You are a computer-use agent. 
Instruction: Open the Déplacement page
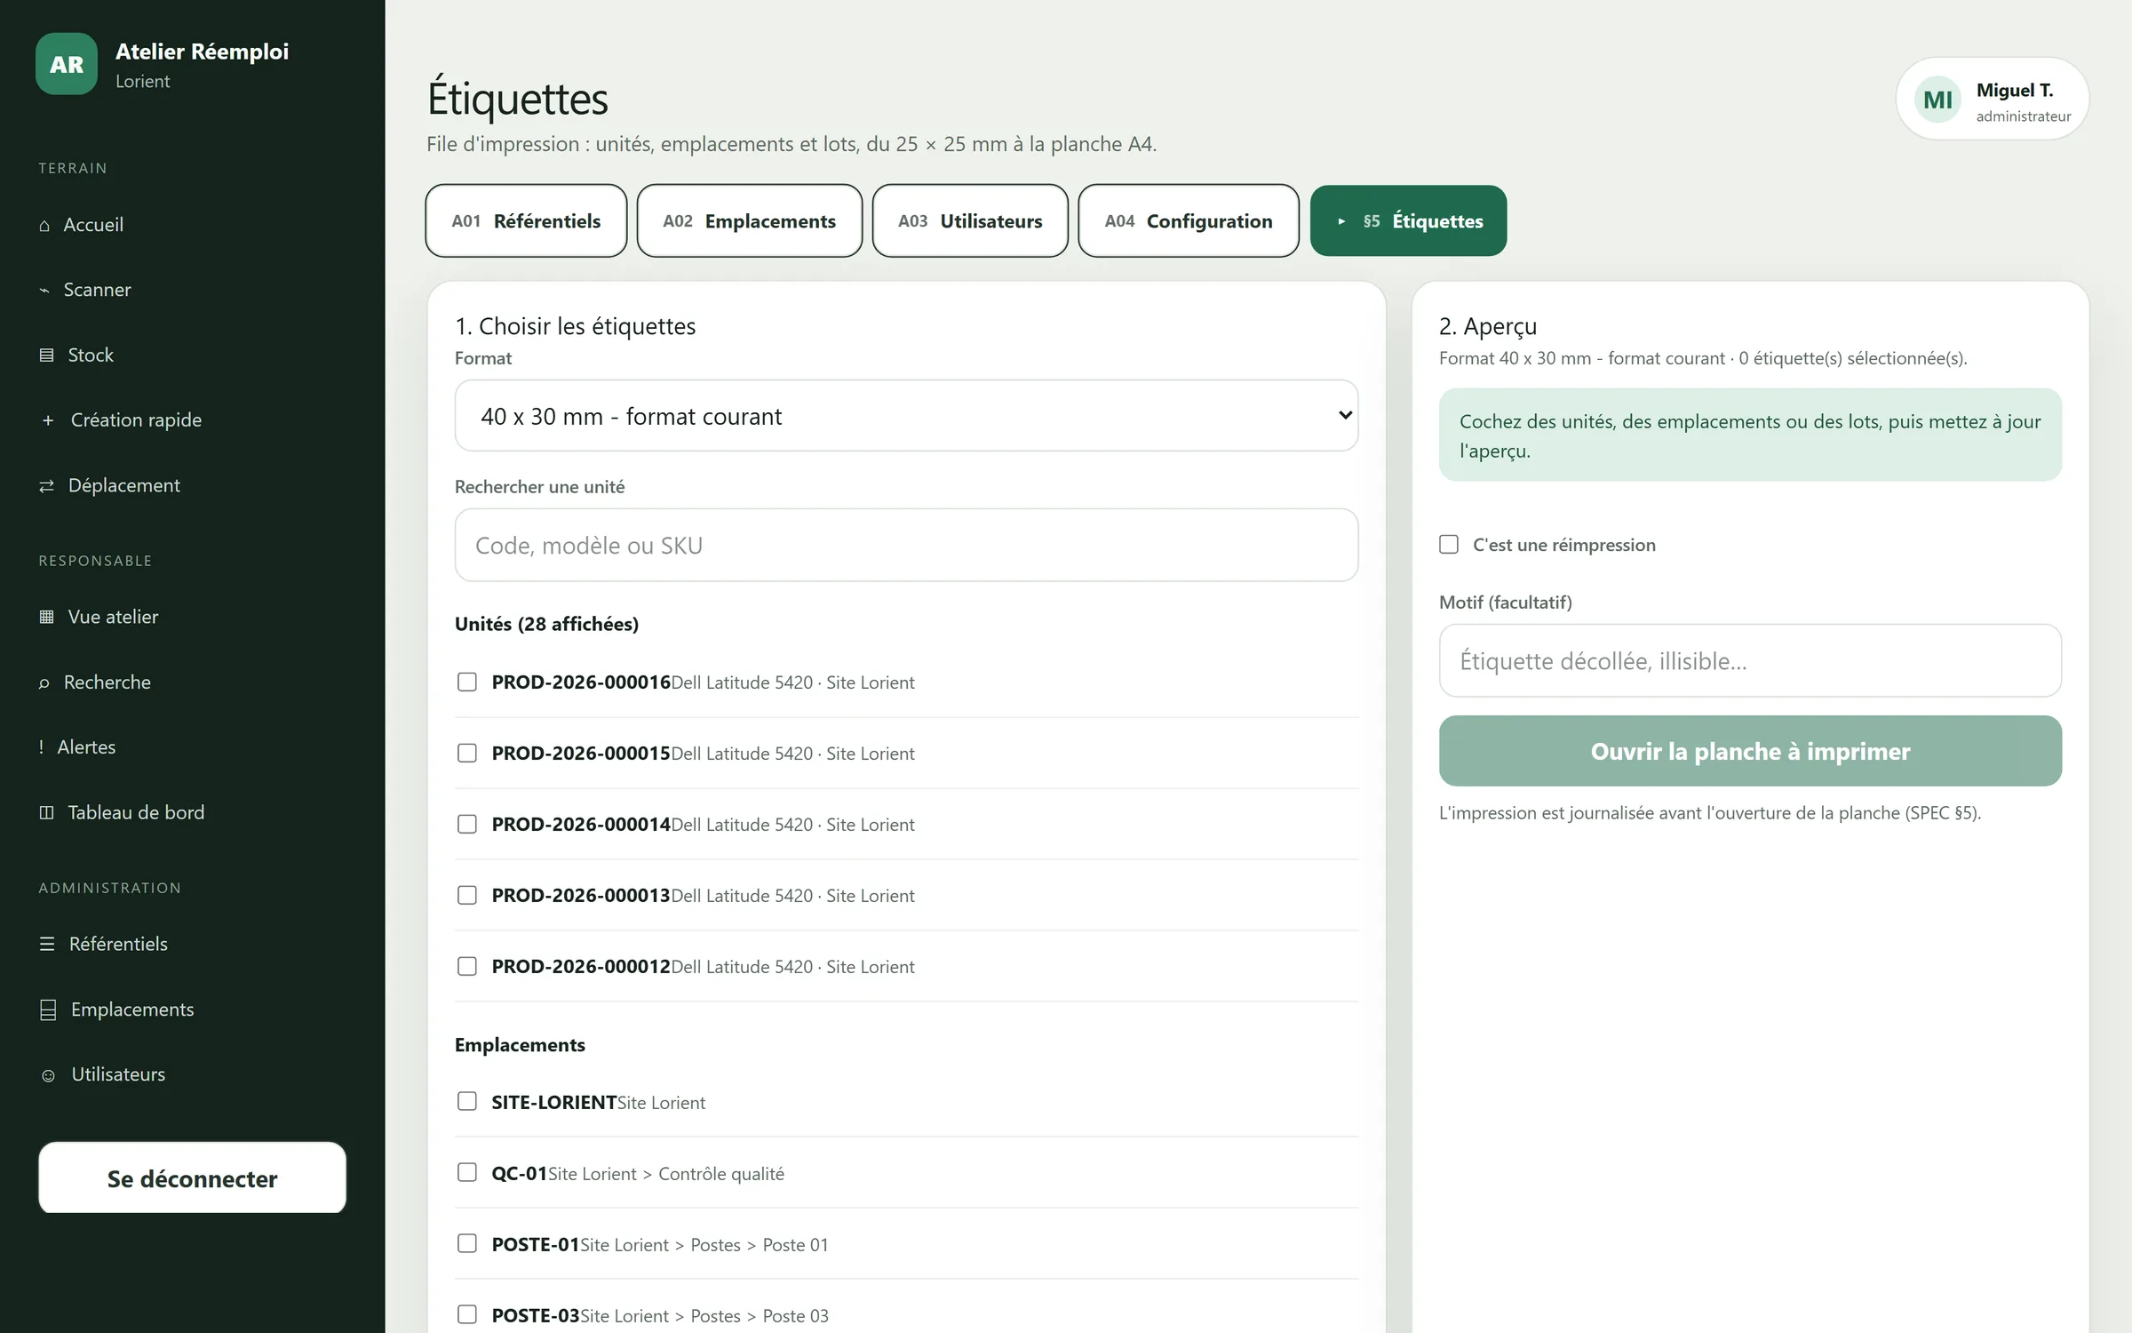[192, 485]
